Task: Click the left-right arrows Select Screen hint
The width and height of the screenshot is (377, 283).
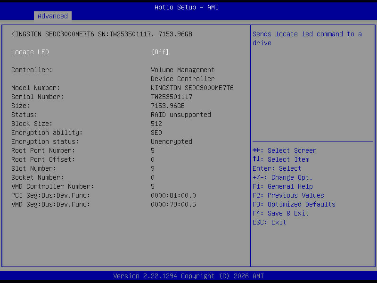Action: pyautogui.click(x=285, y=150)
